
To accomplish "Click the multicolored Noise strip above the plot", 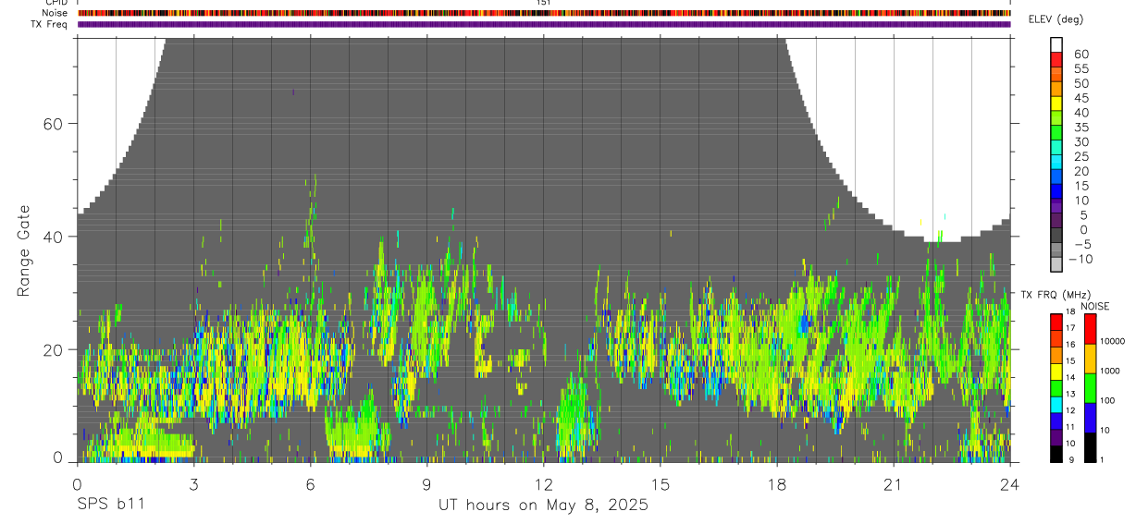I will click(x=544, y=13).
